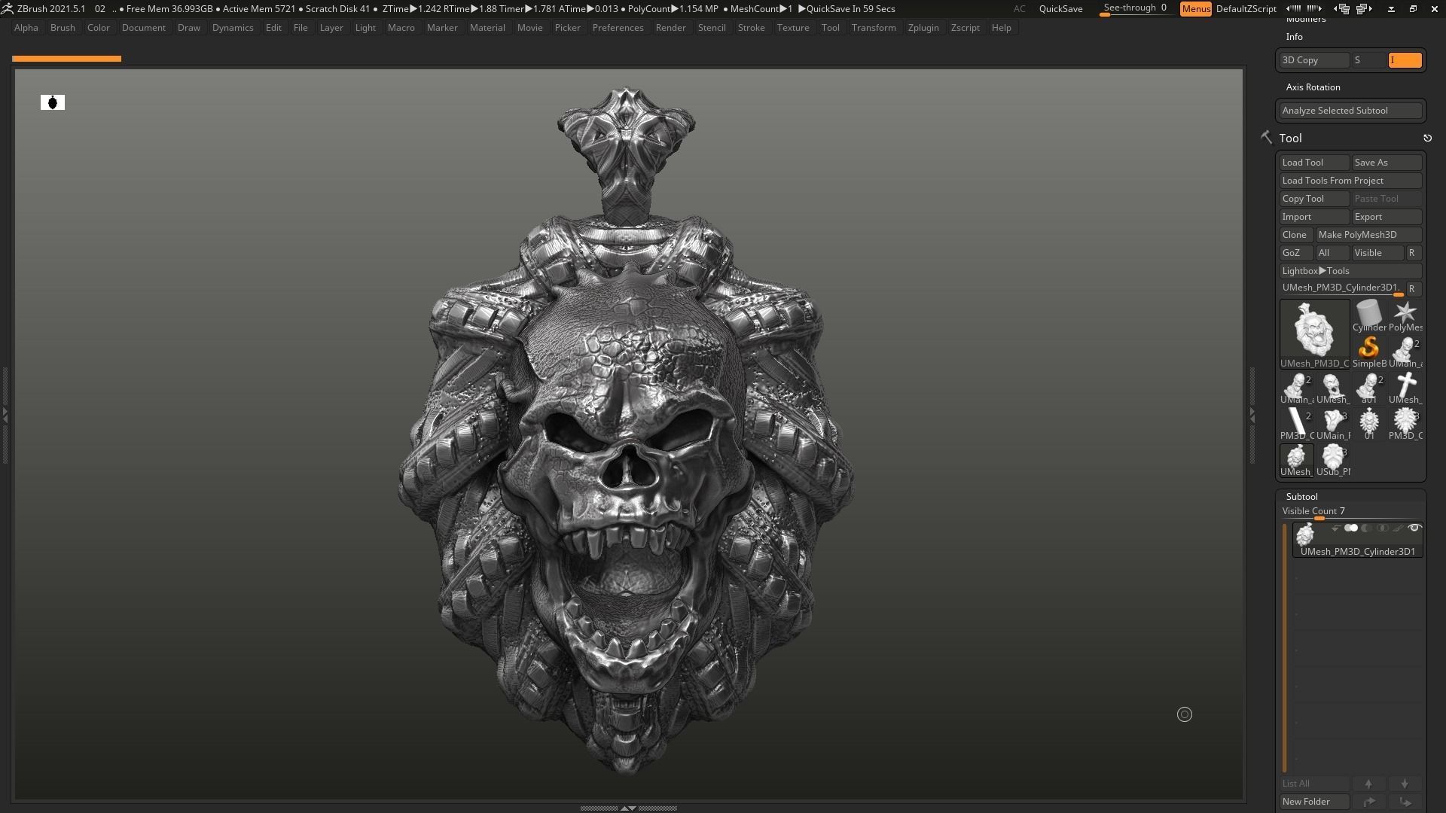Collapse the left tray divider arrow
Image resolution: width=1446 pixels, height=813 pixels.
5,414
